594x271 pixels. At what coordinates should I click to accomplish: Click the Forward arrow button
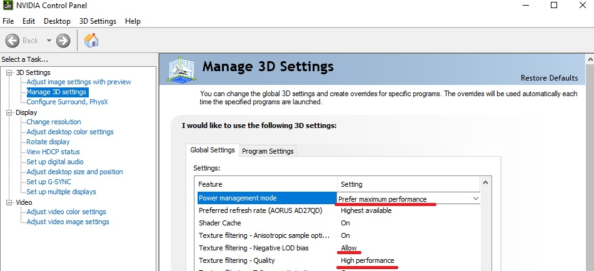coord(63,41)
